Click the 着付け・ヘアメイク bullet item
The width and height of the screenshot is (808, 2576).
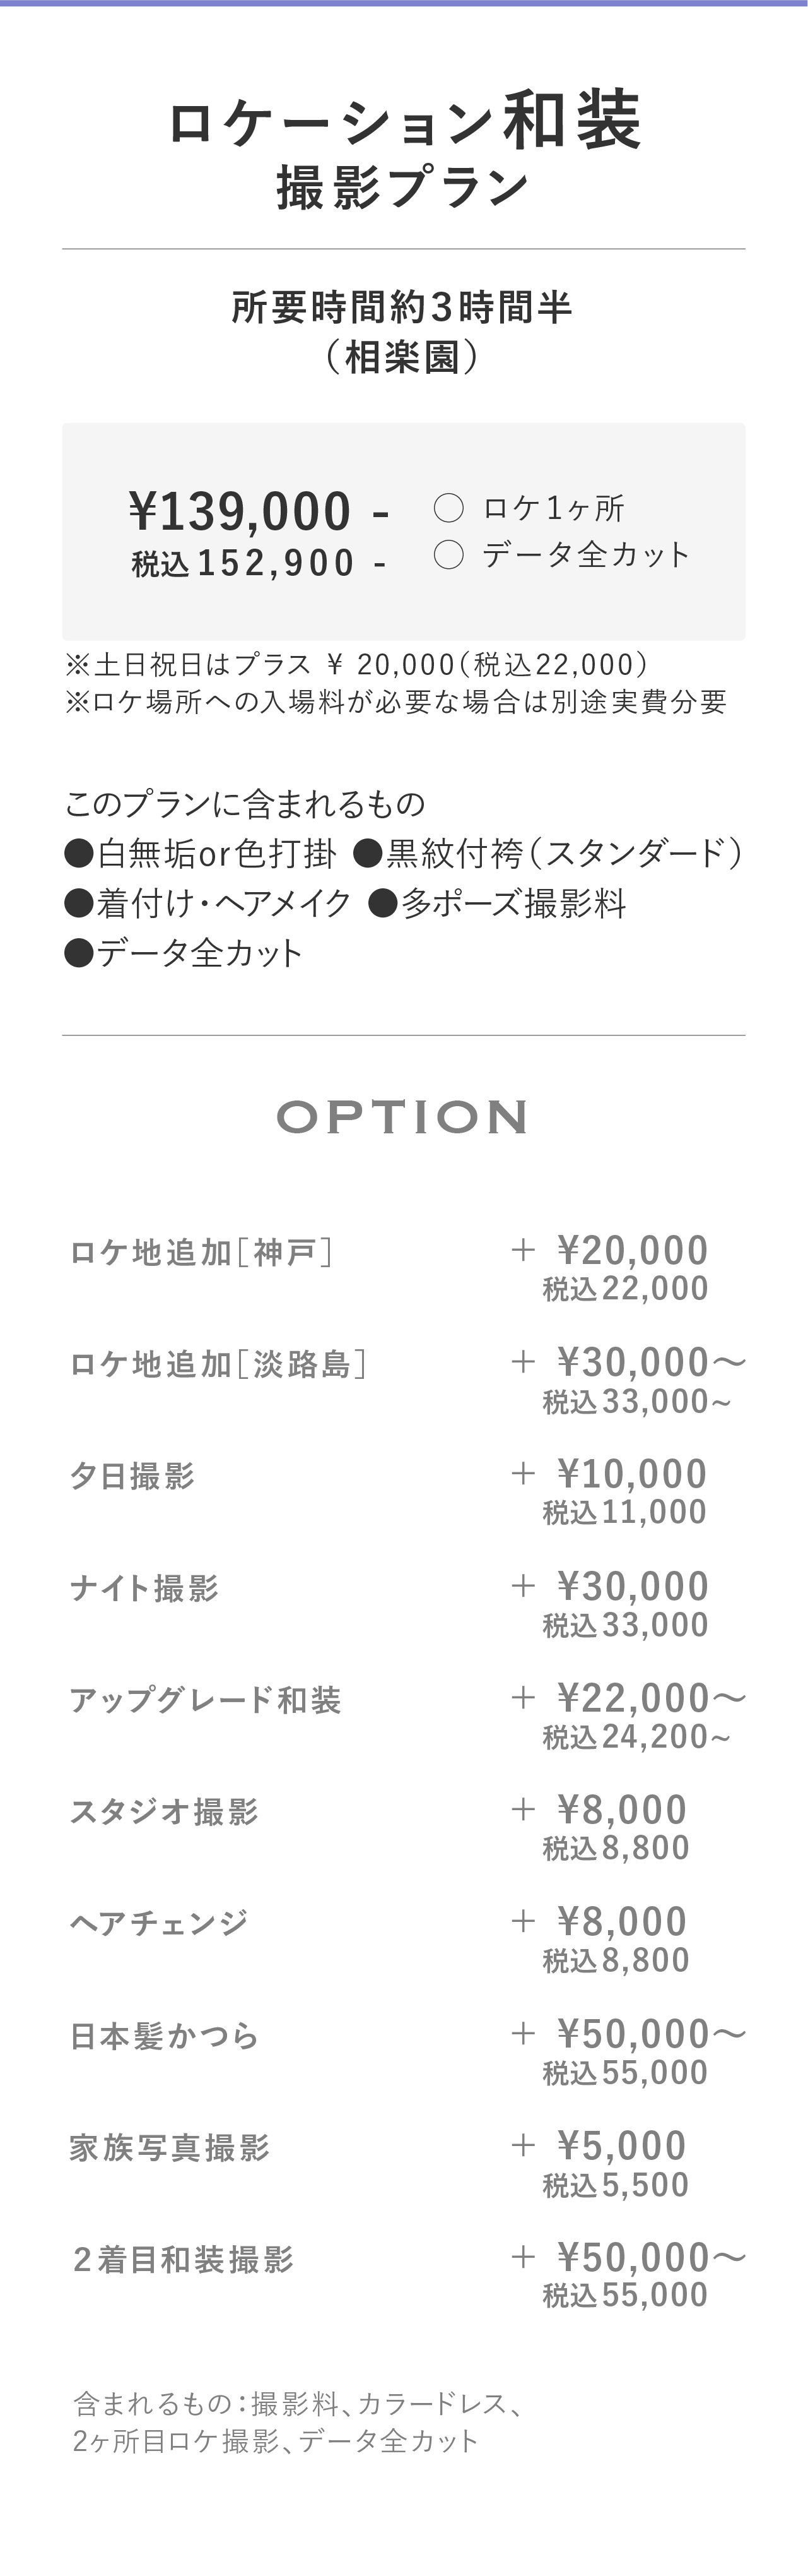click(x=207, y=903)
